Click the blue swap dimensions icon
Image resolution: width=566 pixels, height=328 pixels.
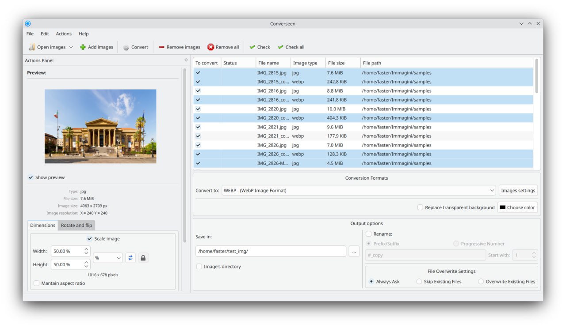(x=130, y=258)
